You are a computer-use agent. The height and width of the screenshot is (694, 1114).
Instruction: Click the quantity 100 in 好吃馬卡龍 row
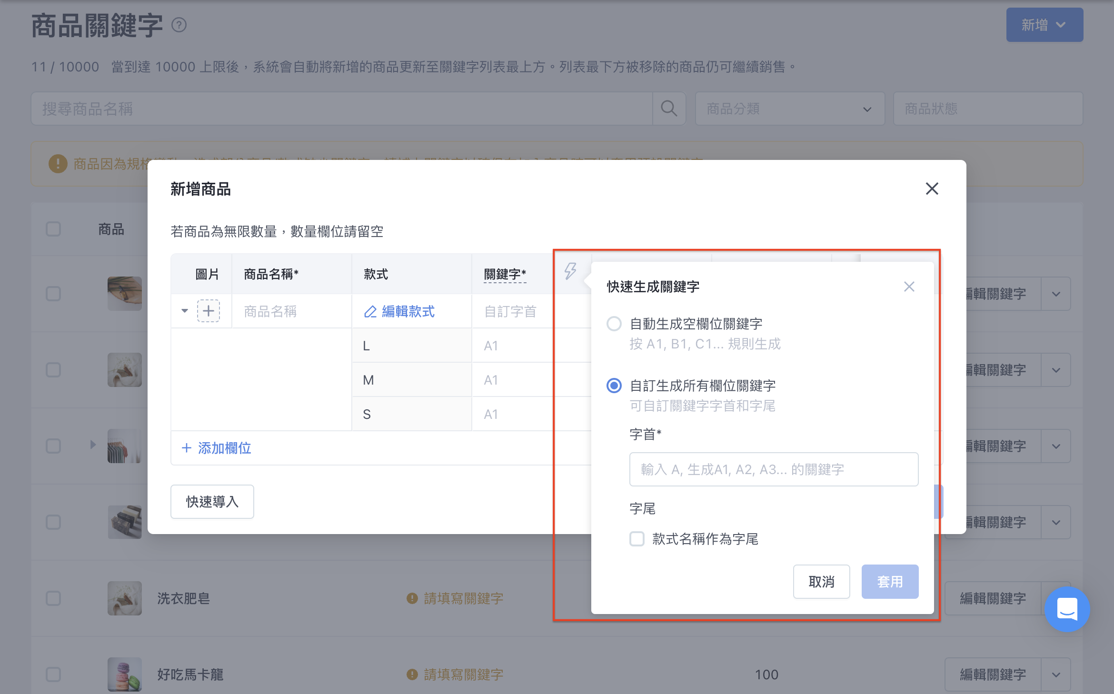pyautogui.click(x=766, y=674)
